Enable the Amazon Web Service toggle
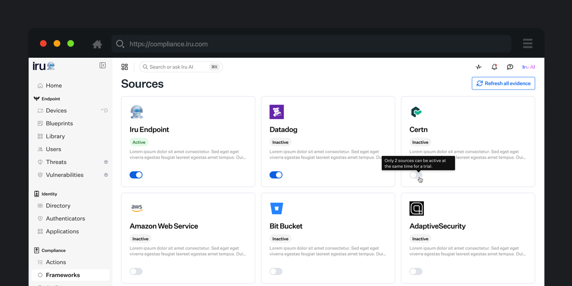 click(x=136, y=271)
